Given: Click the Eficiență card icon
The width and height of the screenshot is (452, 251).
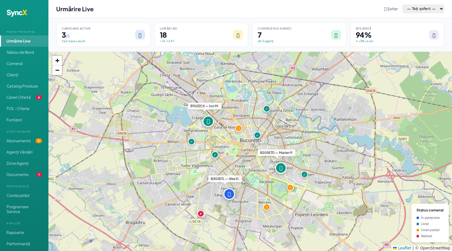Looking at the screenshot, I should (x=434, y=35).
